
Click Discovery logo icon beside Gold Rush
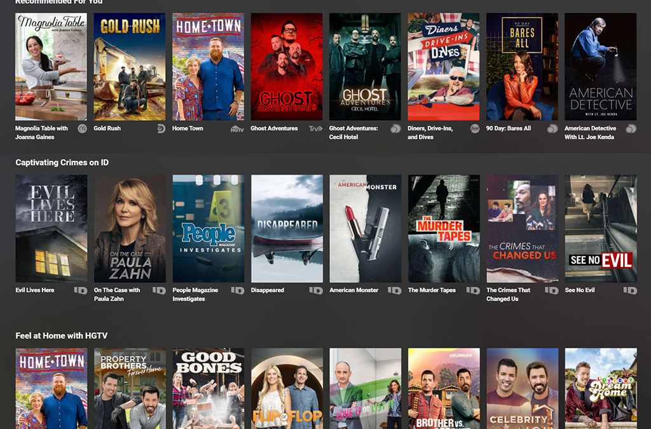coord(161,128)
